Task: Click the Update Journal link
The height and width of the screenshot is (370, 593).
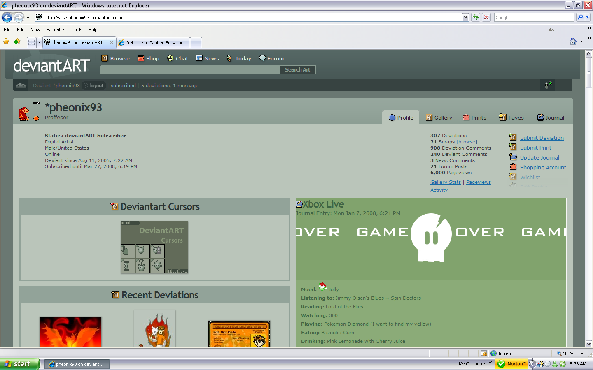Action: pos(539,157)
